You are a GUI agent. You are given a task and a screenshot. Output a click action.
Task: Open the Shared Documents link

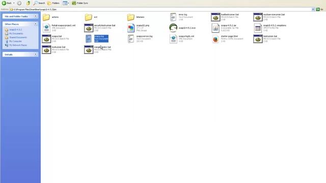[x=16, y=38]
